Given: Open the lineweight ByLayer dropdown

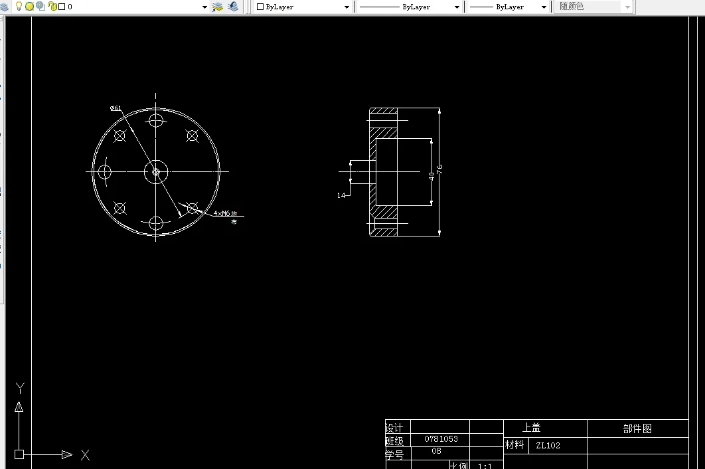Looking at the screenshot, I should pos(544,7).
